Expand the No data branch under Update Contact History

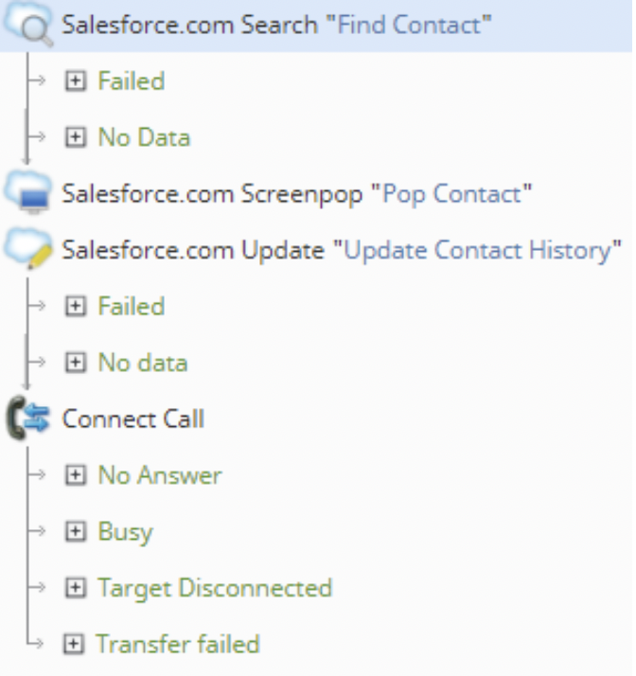pyautogui.click(x=76, y=362)
